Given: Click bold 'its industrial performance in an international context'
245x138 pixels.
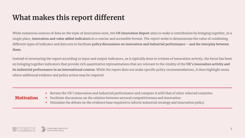Looking at the screenshot, I should (x=54, y=70).
